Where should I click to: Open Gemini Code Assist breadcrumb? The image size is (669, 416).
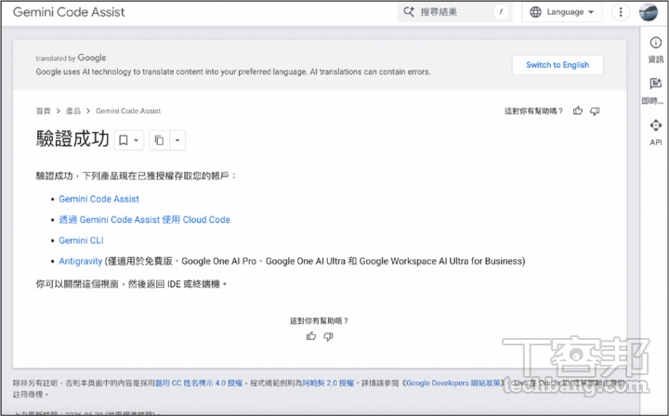coord(128,110)
